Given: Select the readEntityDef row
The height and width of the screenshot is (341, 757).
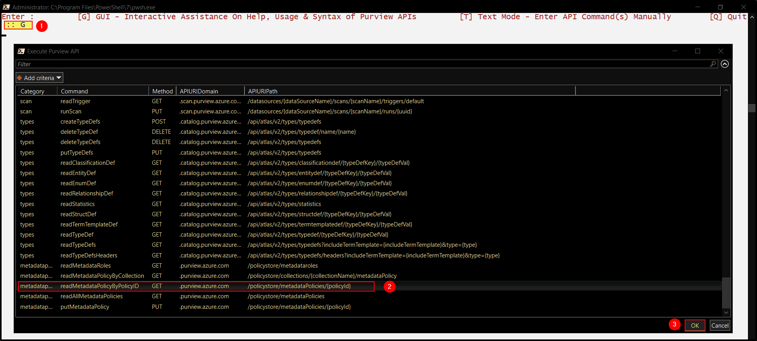Looking at the screenshot, I should coord(369,173).
